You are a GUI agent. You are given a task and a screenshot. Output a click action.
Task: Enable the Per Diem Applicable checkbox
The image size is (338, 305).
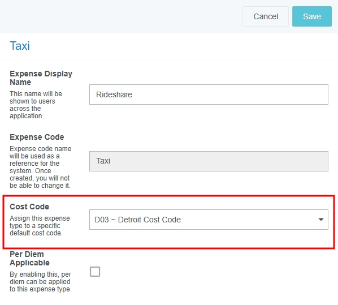(95, 271)
